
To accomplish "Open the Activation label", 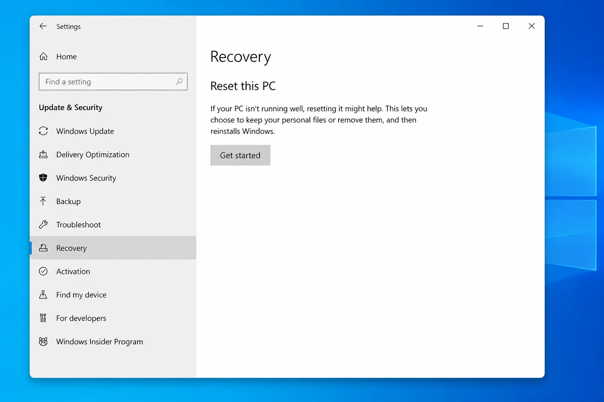I will point(73,271).
